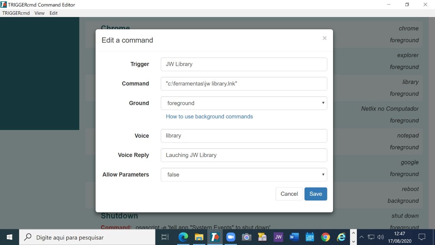435x245 pixels.
Task: Close the Edit a command dialog
Action: (325, 38)
